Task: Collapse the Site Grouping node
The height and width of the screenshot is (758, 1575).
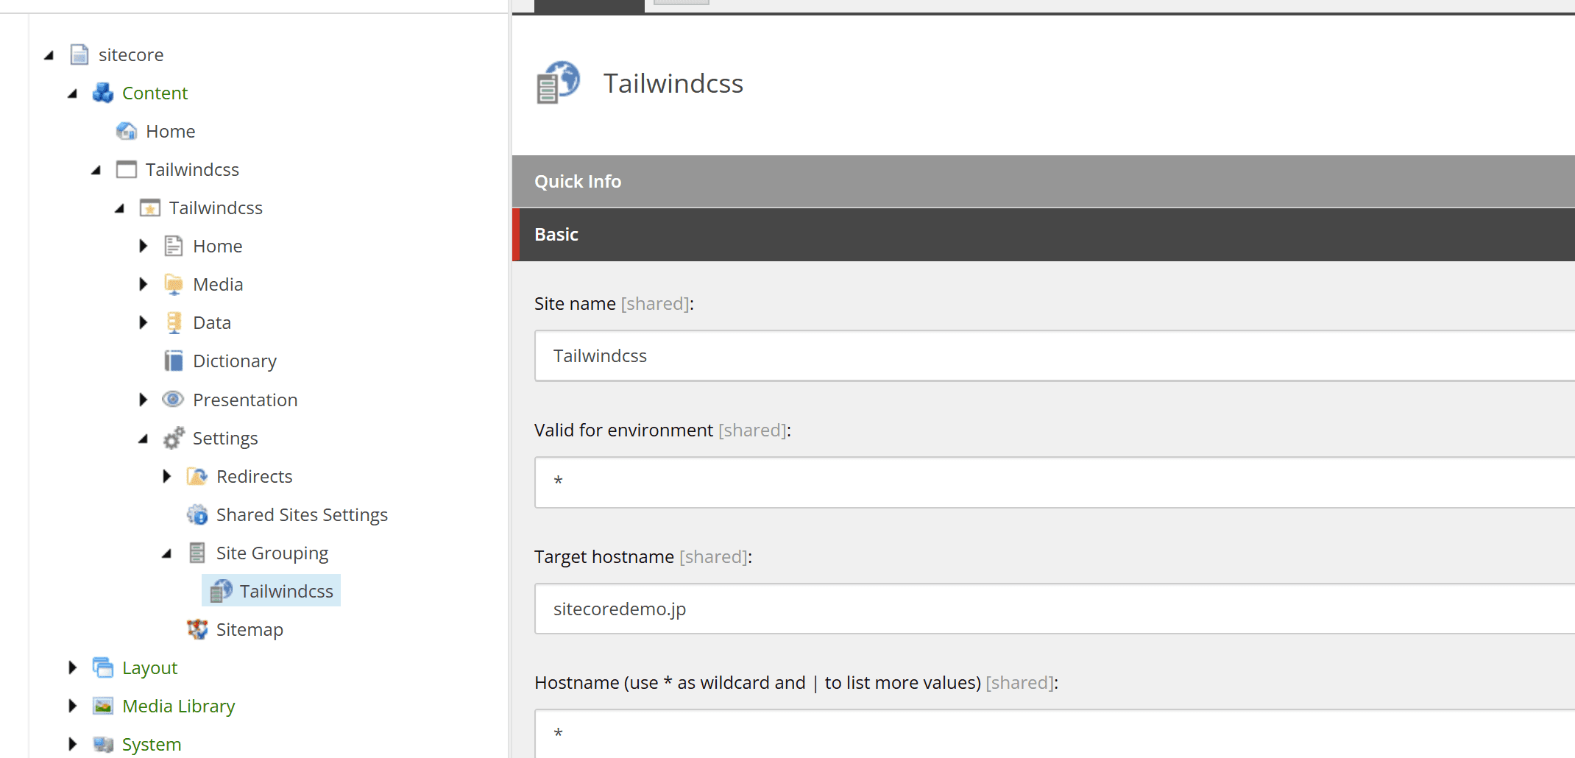Action: point(167,554)
